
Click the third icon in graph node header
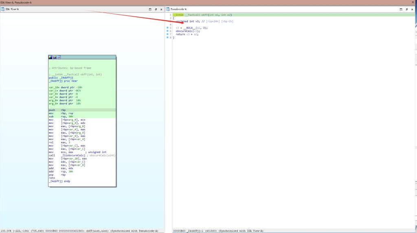59,57
